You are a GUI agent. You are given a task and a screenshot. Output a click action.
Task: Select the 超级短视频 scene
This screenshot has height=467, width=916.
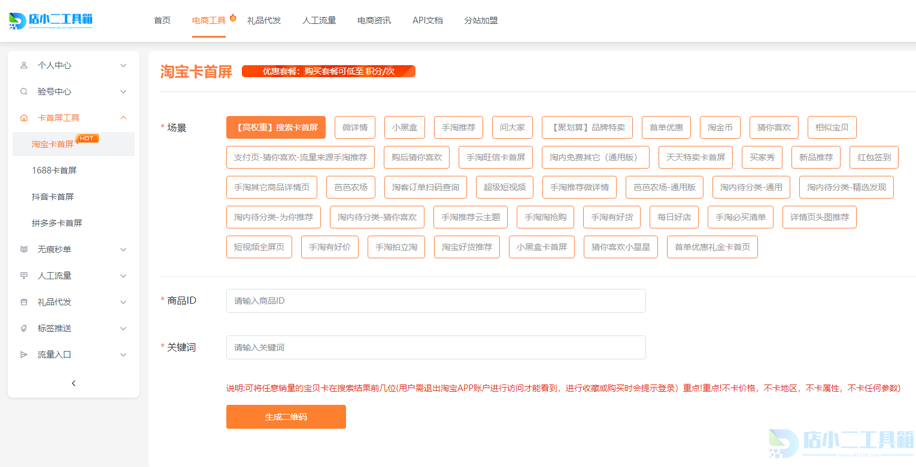pyautogui.click(x=505, y=187)
